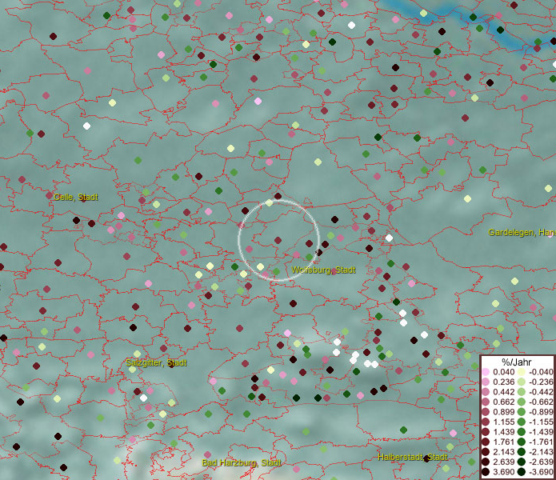
Task: Click the 3.690 darkest red legend swatch
Action: [486, 472]
